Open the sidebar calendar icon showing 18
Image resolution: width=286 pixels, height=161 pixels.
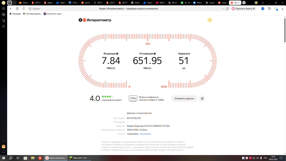[x=3, y=14]
